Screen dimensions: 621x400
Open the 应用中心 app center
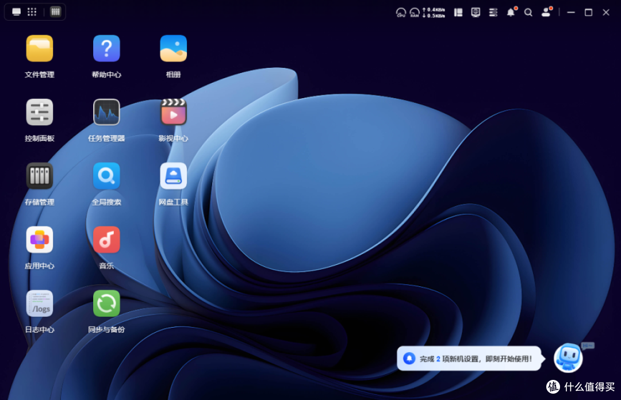[x=39, y=240]
